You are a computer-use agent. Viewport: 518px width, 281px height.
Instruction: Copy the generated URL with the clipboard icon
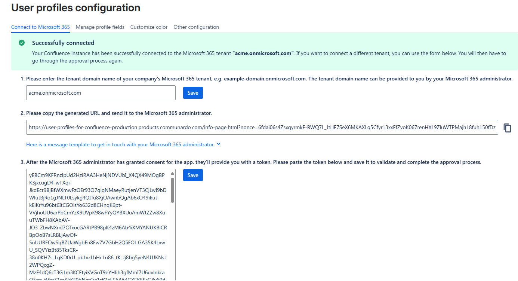(x=507, y=128)
